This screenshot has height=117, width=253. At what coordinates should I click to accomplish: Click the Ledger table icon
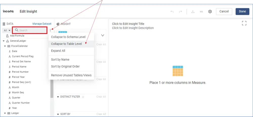(9, 113)
